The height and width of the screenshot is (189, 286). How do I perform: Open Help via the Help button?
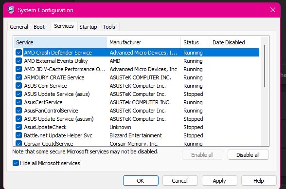click(x=259, y=181)
